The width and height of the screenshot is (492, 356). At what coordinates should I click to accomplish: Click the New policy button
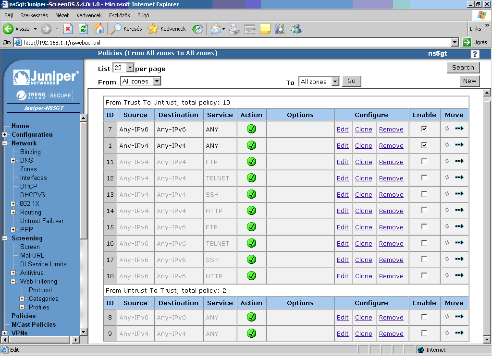click(469, 81)
